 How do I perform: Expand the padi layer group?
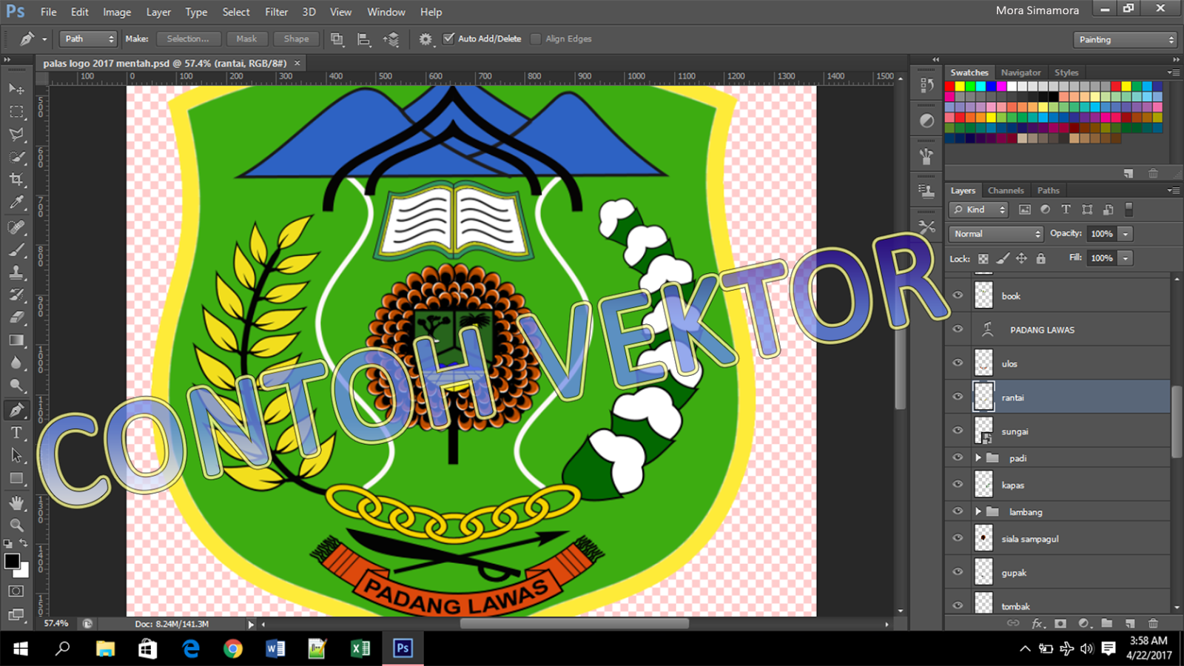(978, 458)
